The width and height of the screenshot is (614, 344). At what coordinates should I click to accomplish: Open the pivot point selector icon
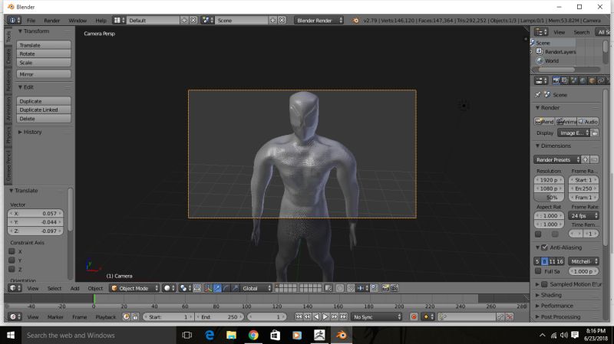click(185, 288)
